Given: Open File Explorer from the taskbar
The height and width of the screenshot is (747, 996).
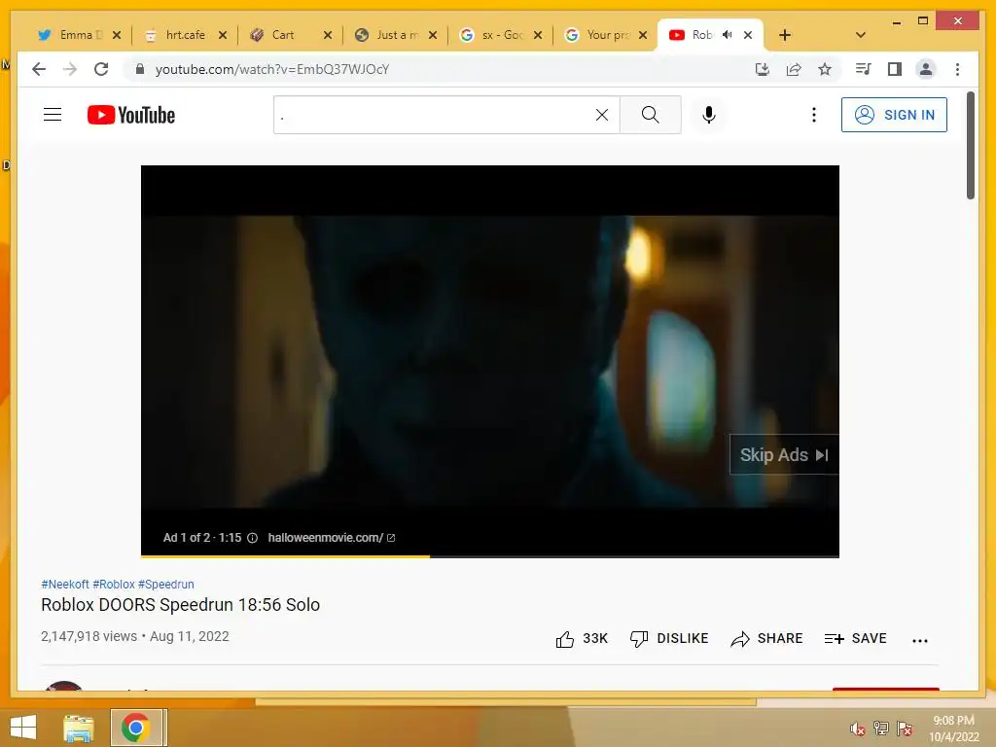Looking at the screenshot, I should 79,728.
